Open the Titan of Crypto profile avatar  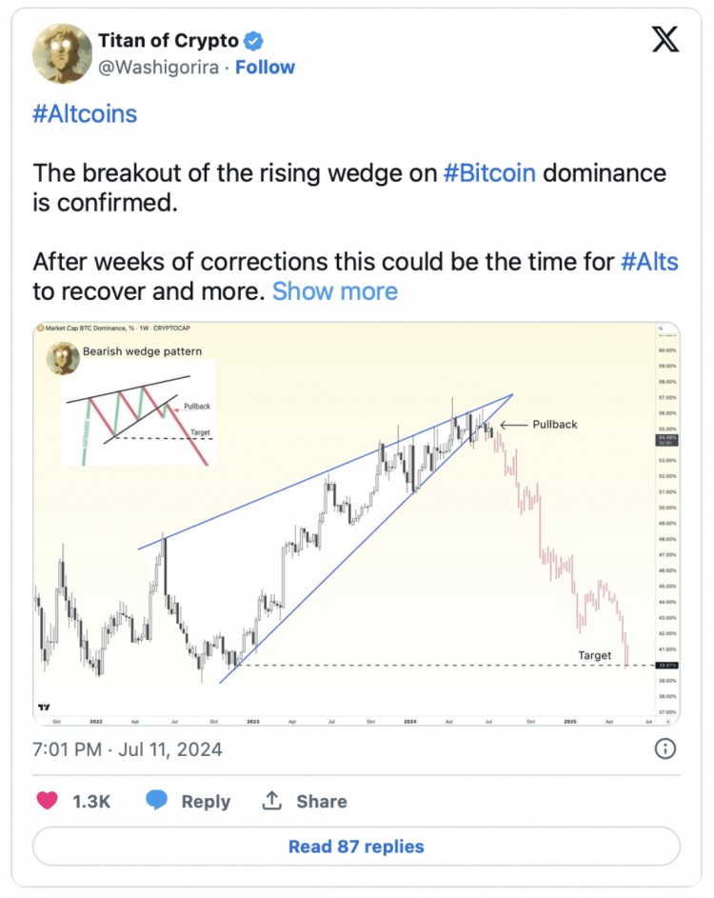click(x=62, y=53)
